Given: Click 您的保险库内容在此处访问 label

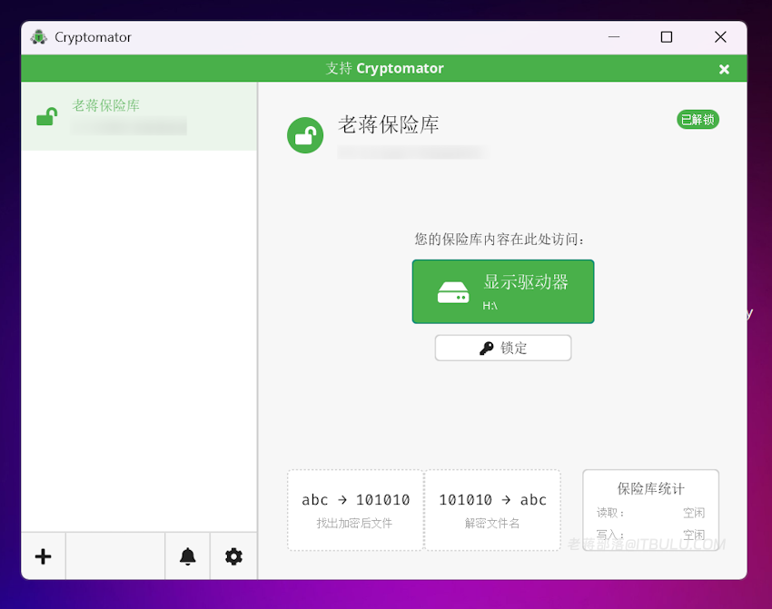Looking at the screenshot, I should coord(499,239).
